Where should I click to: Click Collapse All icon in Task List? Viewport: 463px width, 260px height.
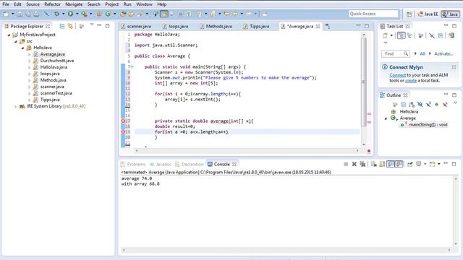click(x=441, y=35)
